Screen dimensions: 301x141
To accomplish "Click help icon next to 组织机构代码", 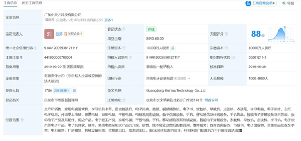I will pyautogui.click(x=233, y=57).
